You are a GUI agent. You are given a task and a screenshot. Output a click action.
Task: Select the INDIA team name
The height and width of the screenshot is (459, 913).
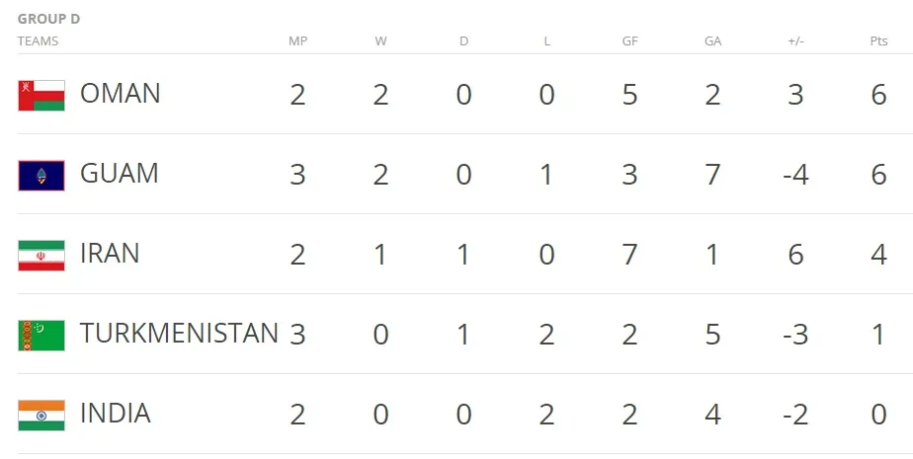tap(116, 415)
